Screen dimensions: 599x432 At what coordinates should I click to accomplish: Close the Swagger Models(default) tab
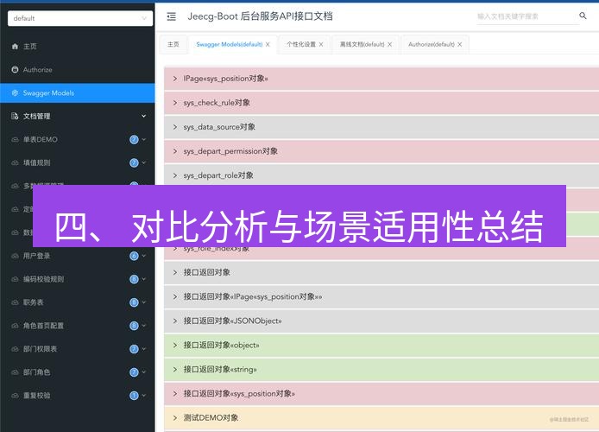268,44
